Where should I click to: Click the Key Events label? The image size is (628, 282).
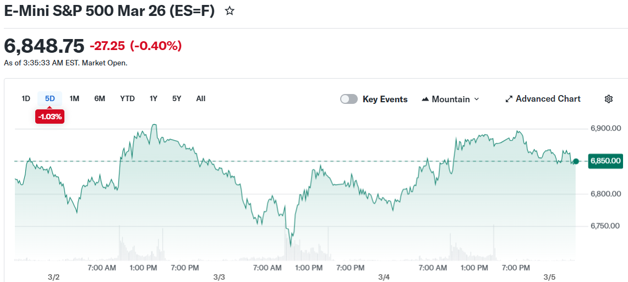[x=385, y=99]
